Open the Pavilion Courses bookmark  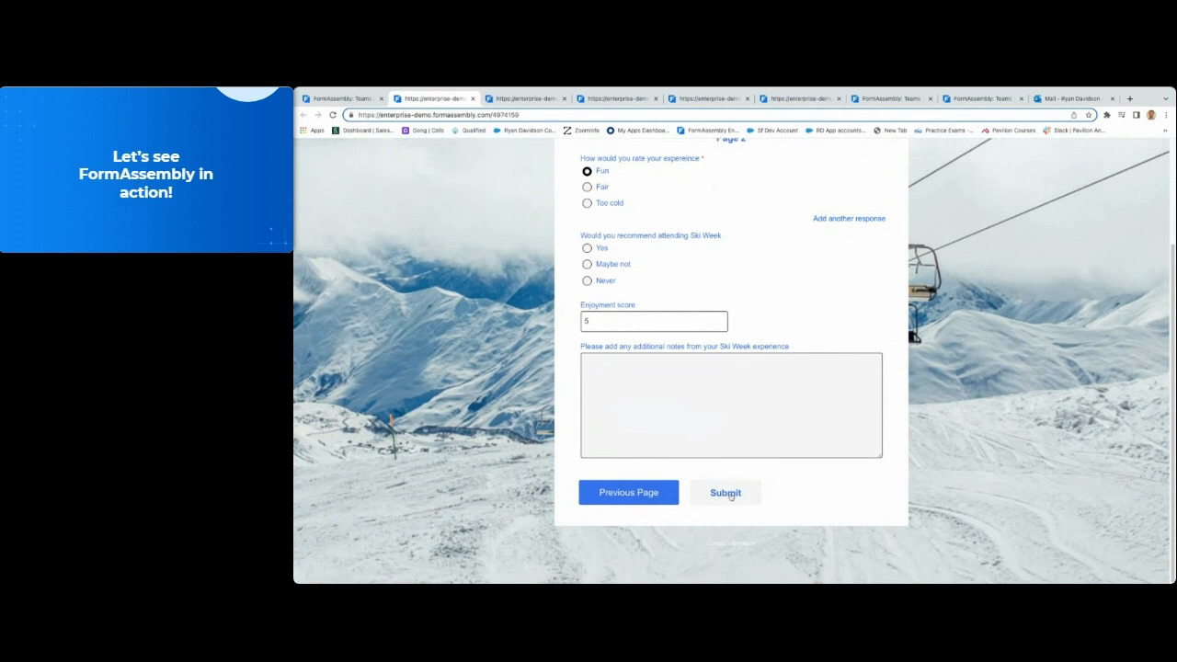pyautogui.click(x=1008, y=131)
